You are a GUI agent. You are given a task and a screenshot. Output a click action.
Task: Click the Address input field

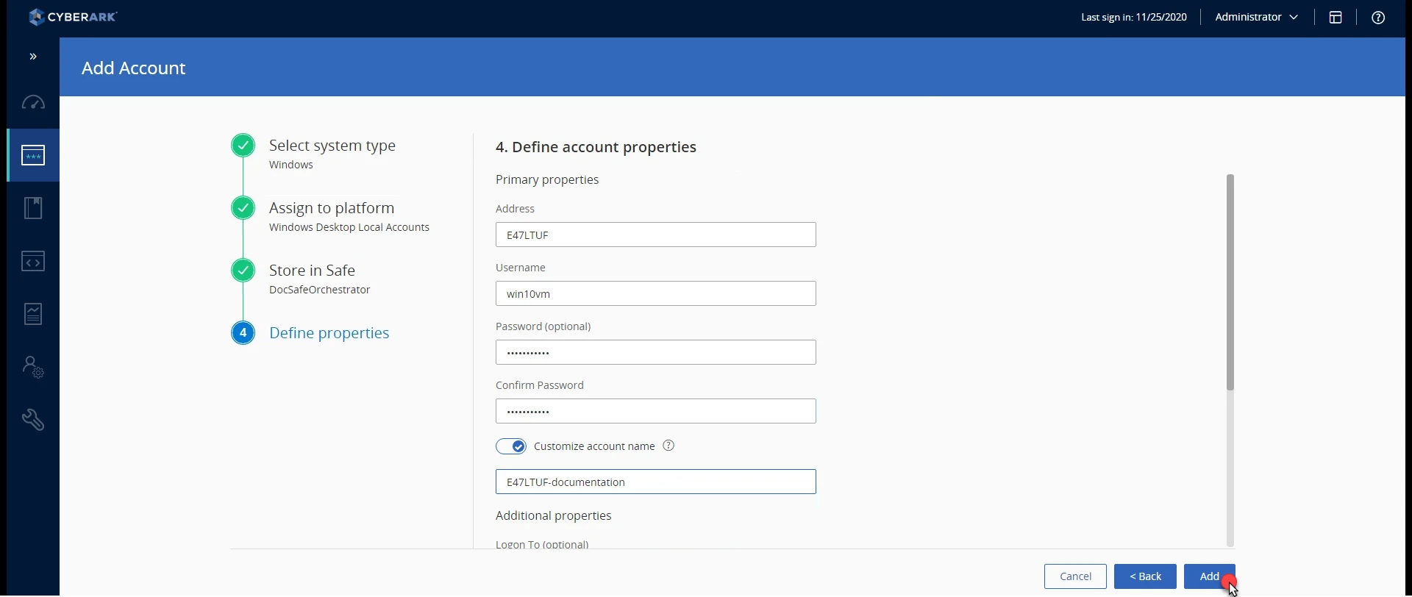click(x=656, y=235)
